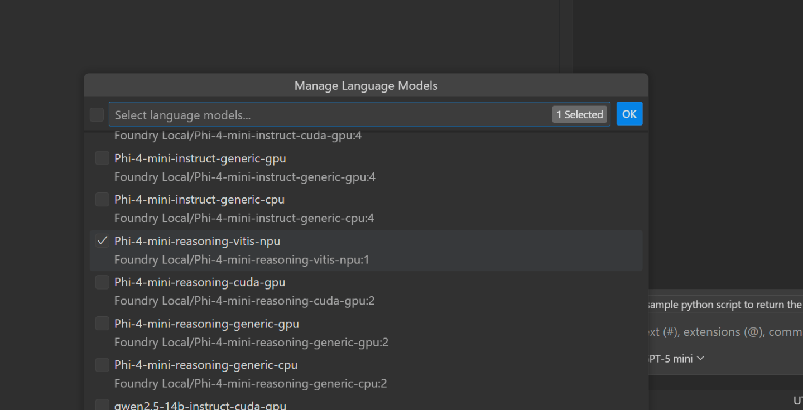
Task: Click "Foundry Local/Phi-4-mini-instruct-cuda-gpu:4" description text
Action: (238, 136)
